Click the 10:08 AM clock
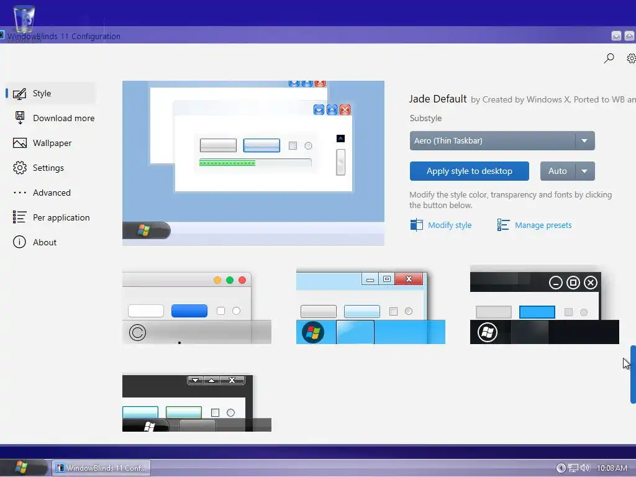Viewport: 636px width, 477px height. (612, 468)
